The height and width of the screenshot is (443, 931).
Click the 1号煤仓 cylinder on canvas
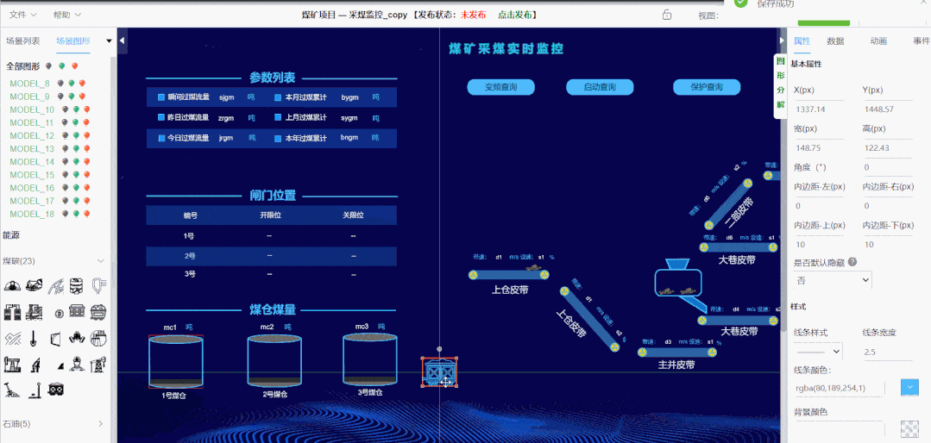(x=176, y=361)
